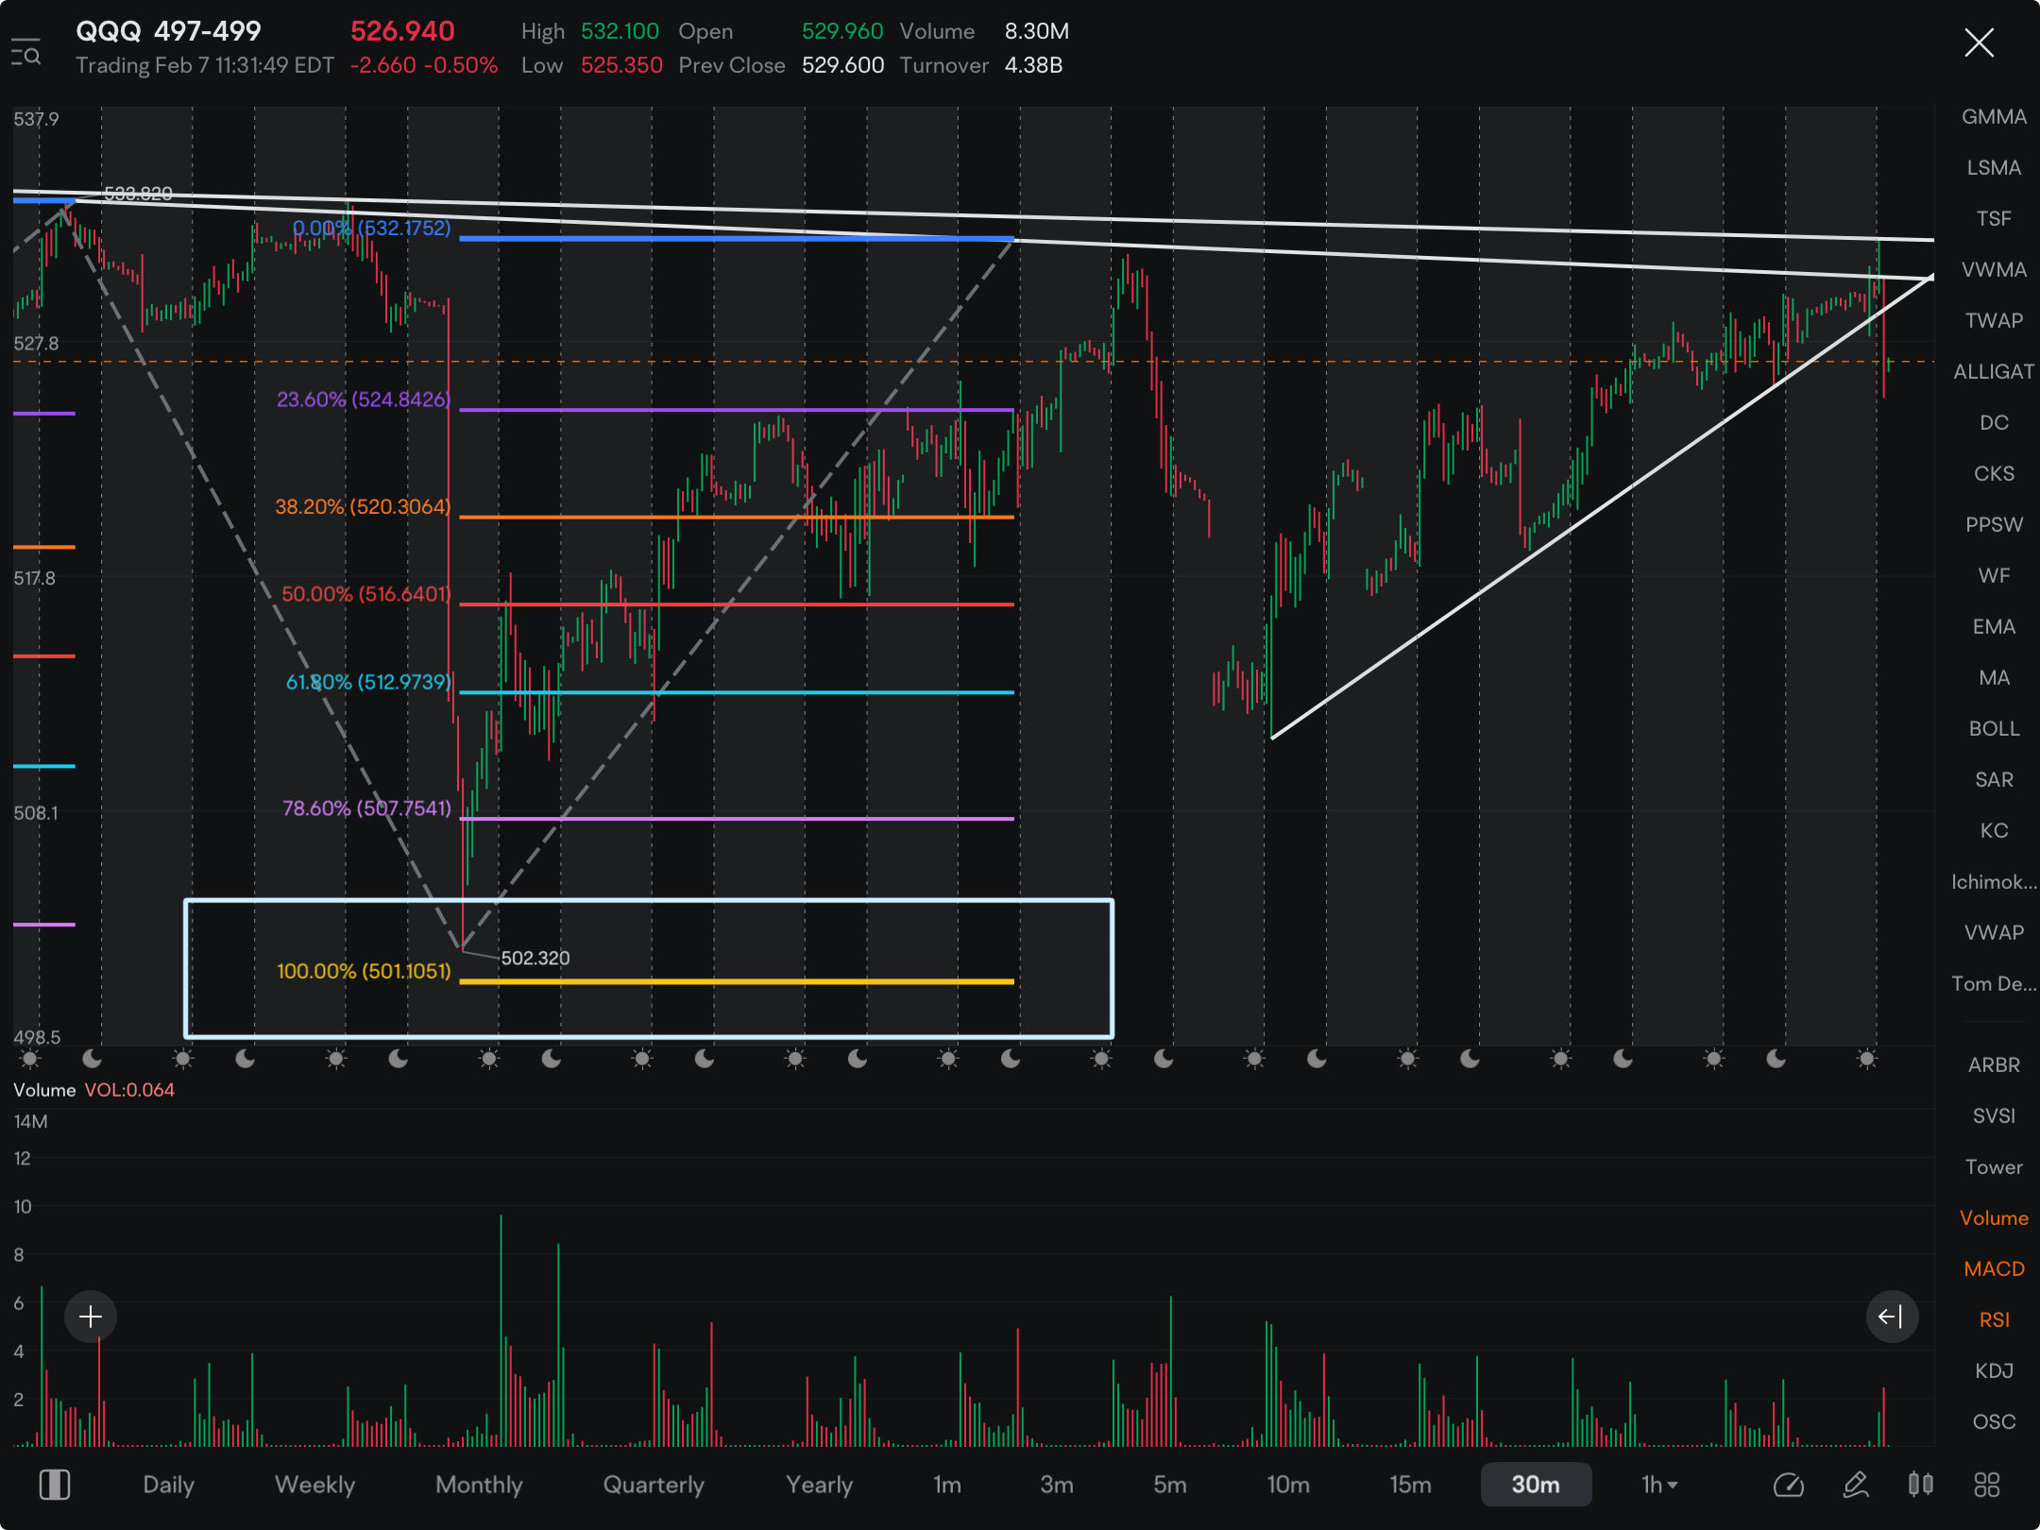Image resolution: width=2040 pixels, height=1530 pixels.
Task: Enable the Tower indicator
Action: (1994, 1167)
